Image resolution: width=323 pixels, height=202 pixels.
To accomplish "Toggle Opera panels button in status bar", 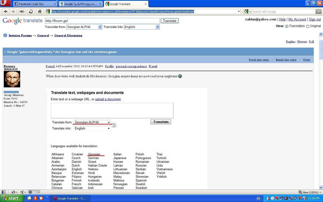I will coord(4,192).
